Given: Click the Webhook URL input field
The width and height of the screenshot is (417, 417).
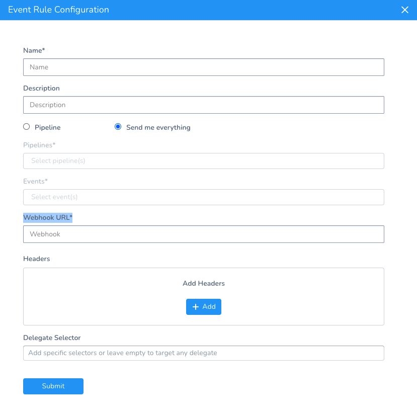Looking at the screenshot, I should point(203,234).
